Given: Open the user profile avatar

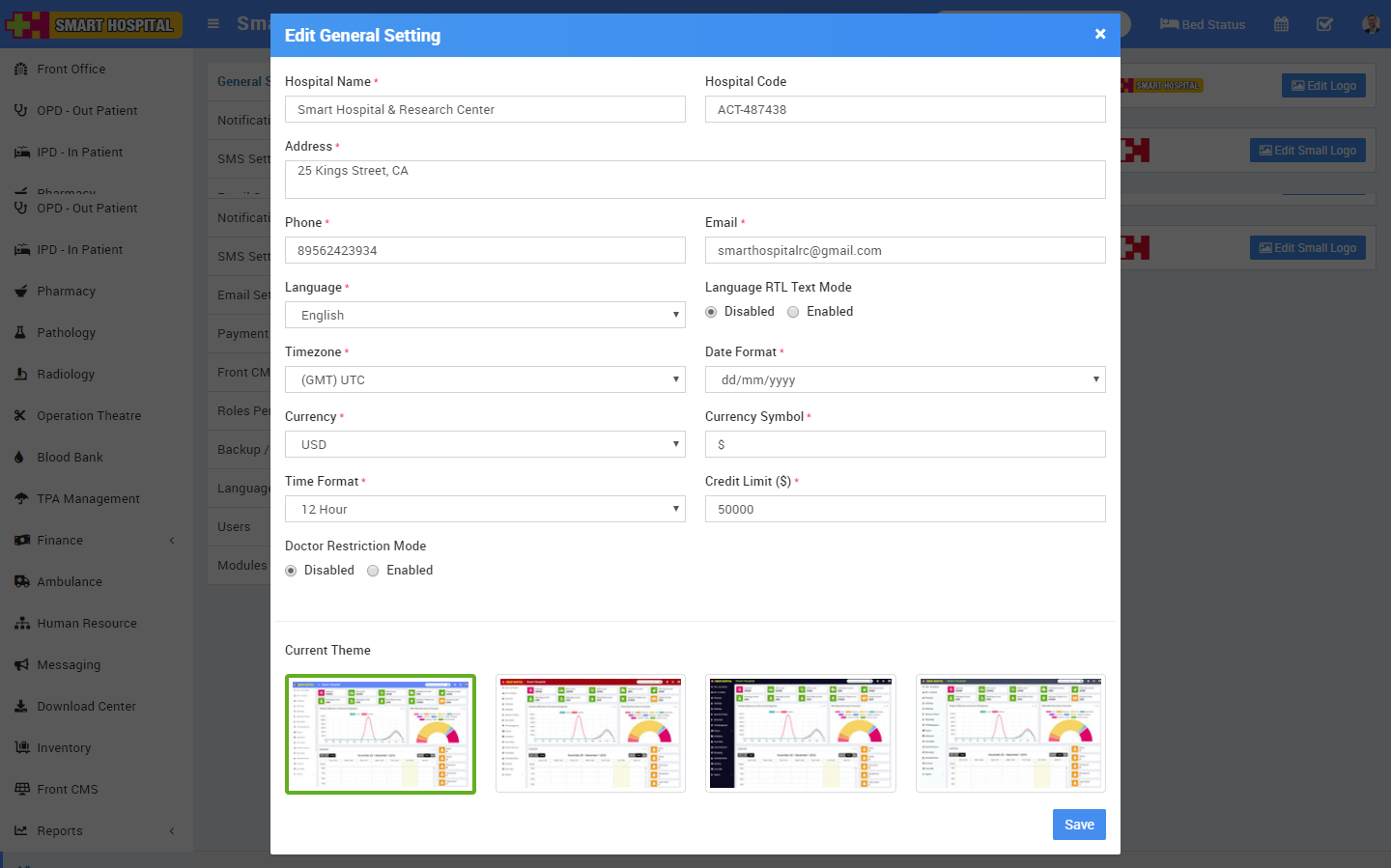Looking at the screenshot, I should coord(1370,24).
